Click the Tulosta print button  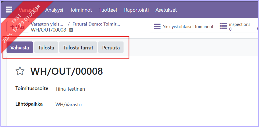coord(46,48)
